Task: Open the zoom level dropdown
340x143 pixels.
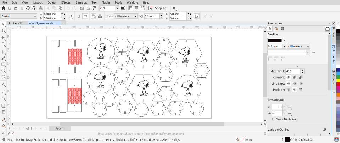Action: click(x=117, y=8)
